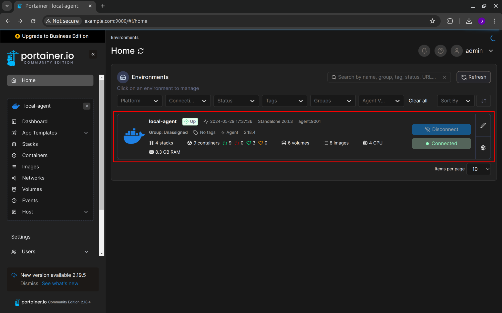Open the help question mark icon
The image size is (502, 313).
click(440, 51)
